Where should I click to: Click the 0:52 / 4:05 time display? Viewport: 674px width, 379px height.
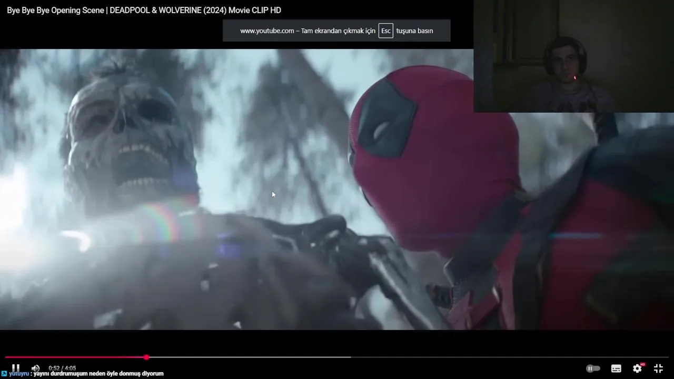(62, 368)
